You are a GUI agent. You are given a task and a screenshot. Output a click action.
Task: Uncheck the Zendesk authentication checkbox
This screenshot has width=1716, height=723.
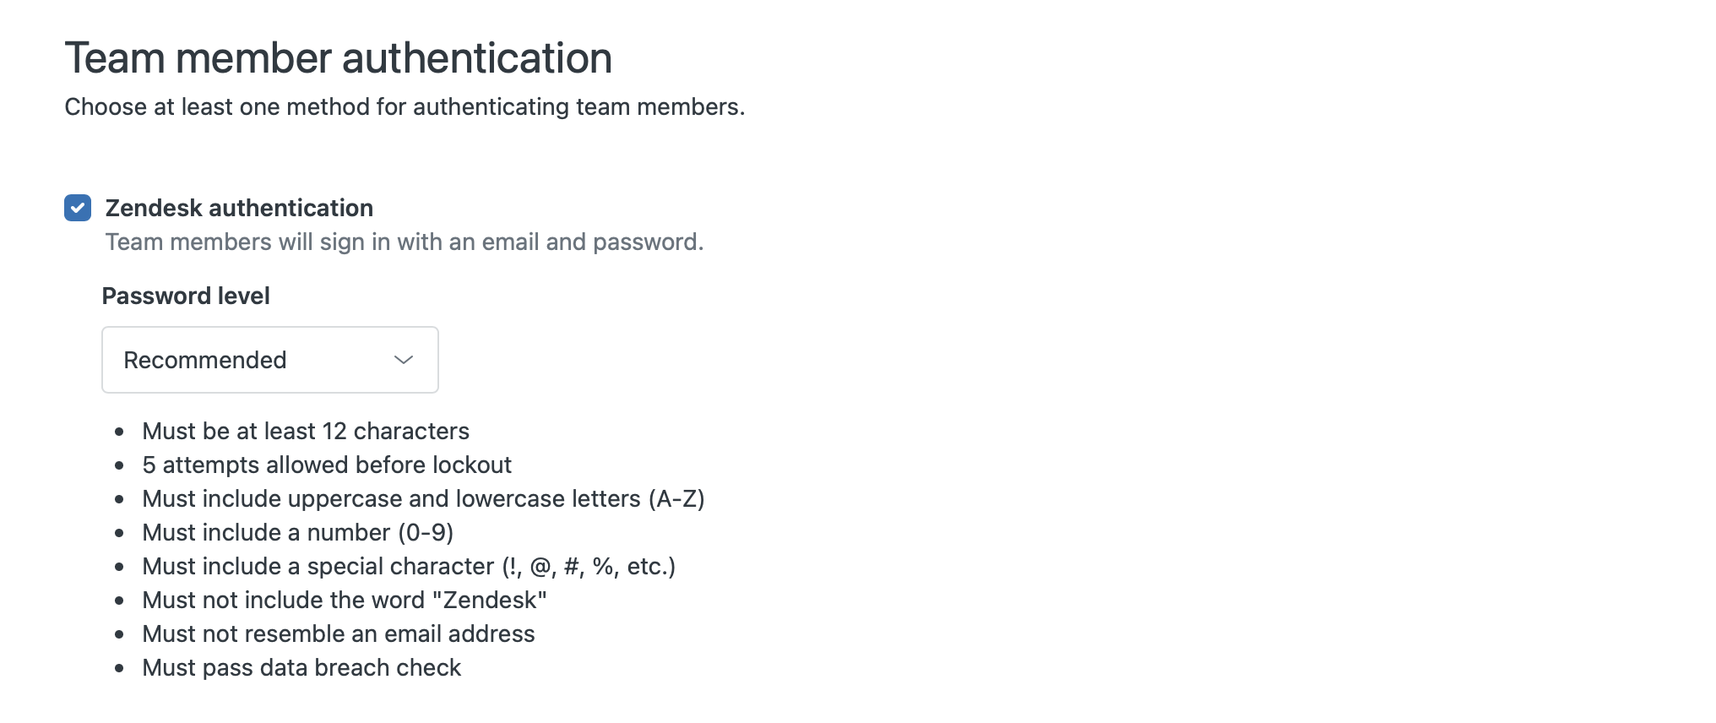78,208
